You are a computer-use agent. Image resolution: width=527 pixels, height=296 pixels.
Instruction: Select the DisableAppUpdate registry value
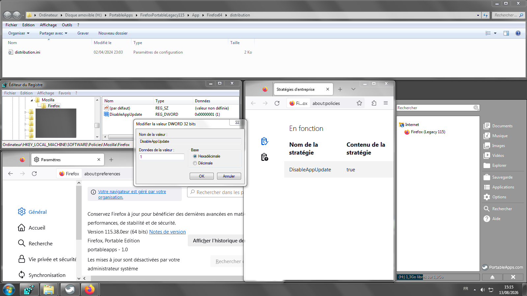click(x=126, y=114)
